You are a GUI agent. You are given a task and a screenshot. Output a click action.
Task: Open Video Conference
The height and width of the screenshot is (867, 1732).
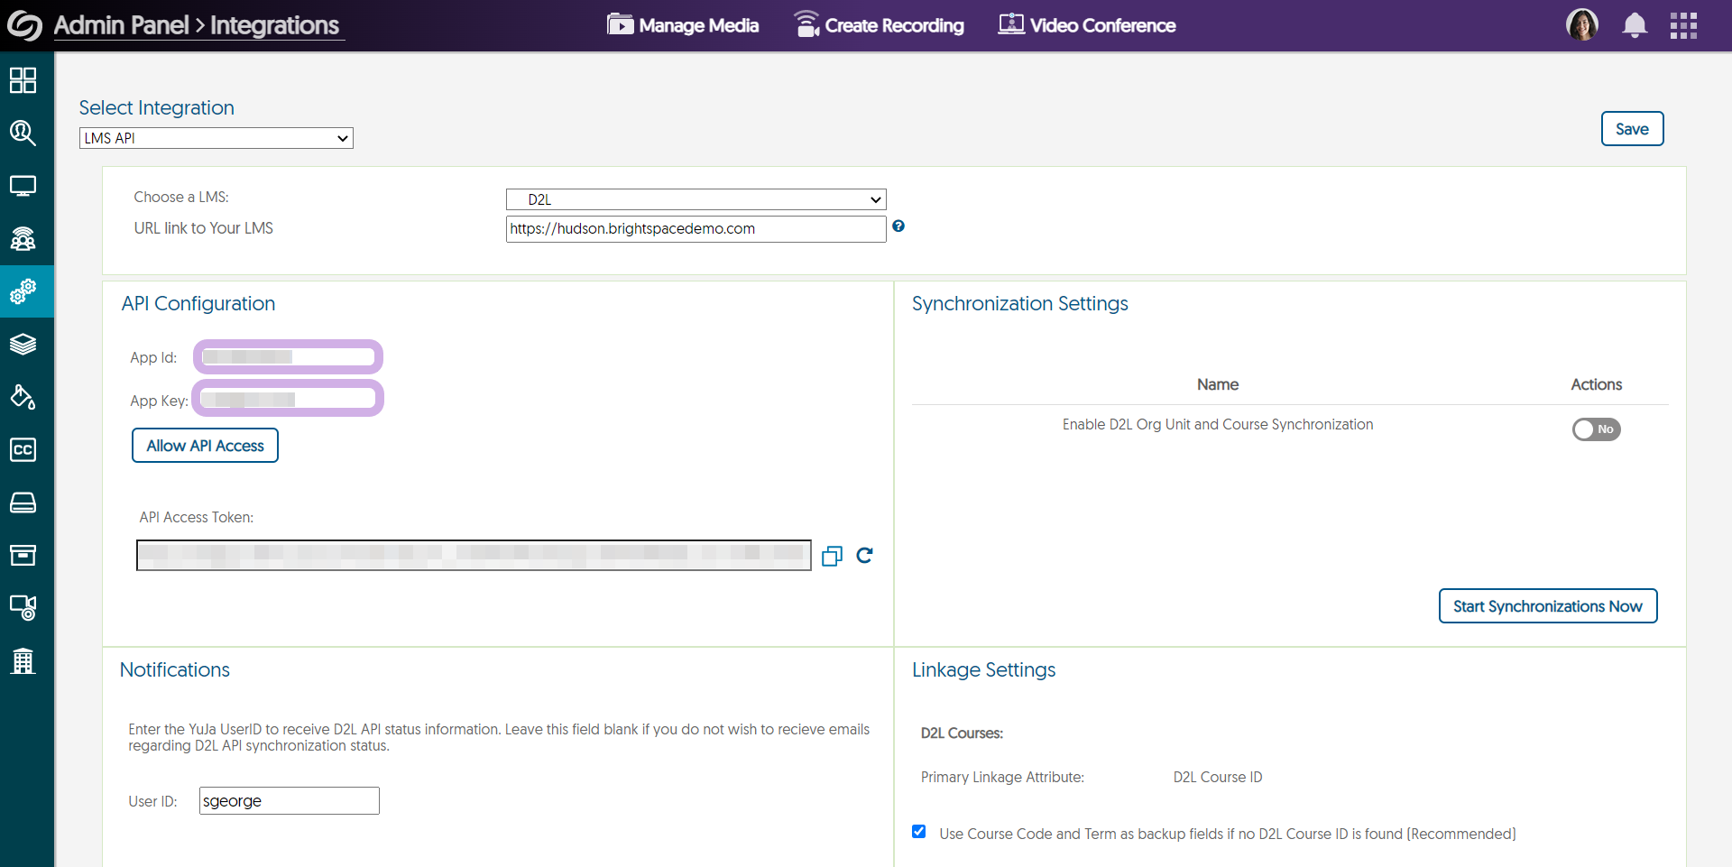[x=1087, y=25]
